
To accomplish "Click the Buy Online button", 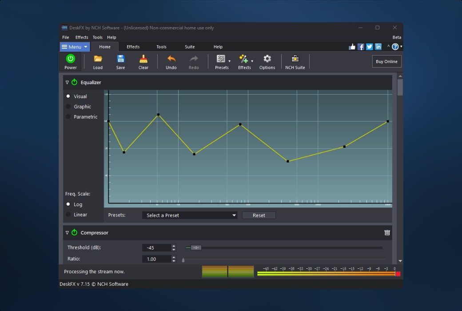I will [386, 61].
